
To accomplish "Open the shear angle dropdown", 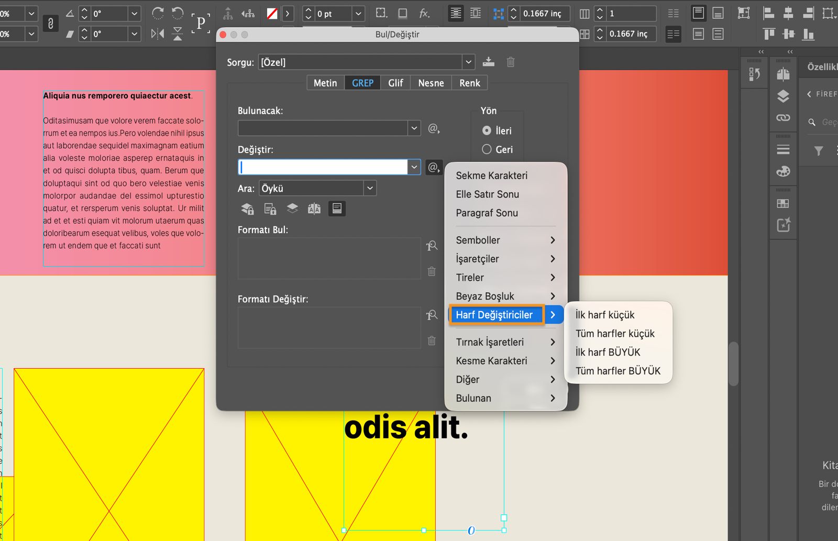I will point(135,34).
